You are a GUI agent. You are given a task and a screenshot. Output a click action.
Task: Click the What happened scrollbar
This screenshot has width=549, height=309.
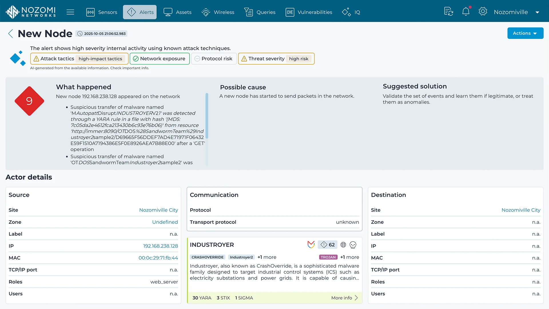click(x=207, y=116)
